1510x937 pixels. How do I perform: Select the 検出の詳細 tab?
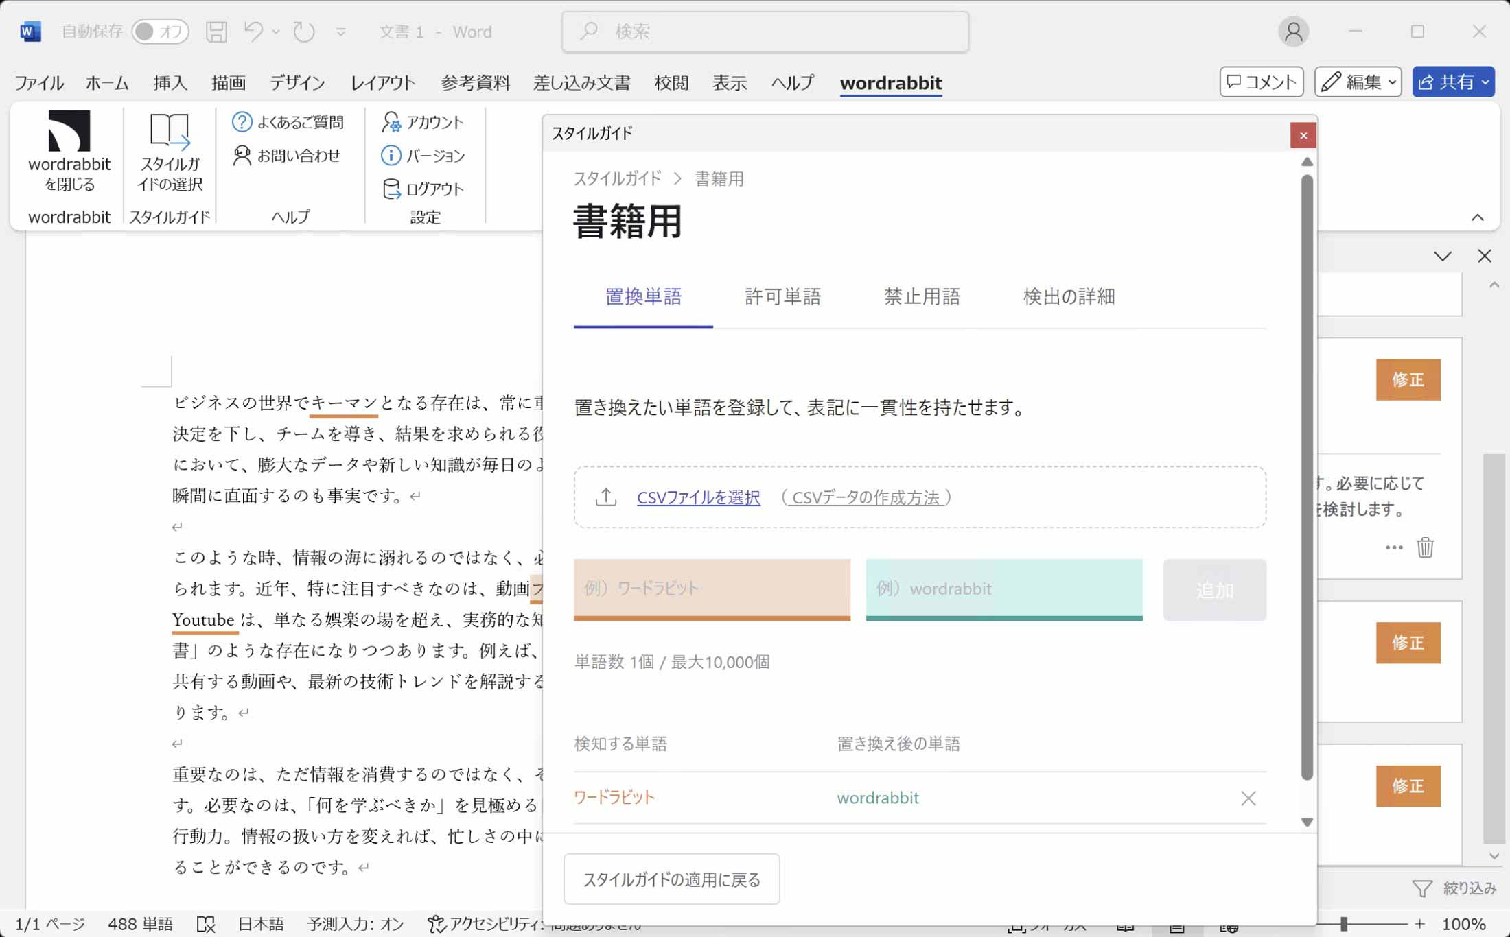click(1069, 297)
